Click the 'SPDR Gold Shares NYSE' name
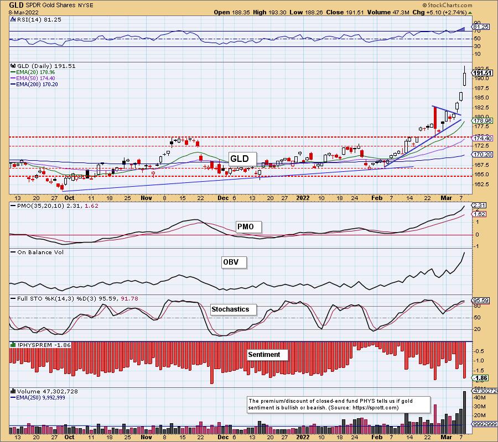The width and height of the screenshot is (498, 442). coord(59,6)
